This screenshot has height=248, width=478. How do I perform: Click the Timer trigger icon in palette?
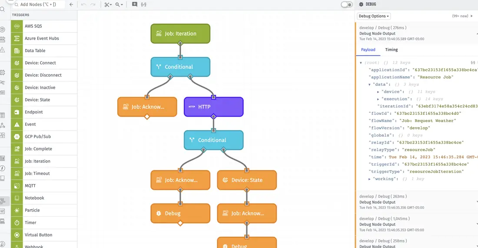point(17,222)
